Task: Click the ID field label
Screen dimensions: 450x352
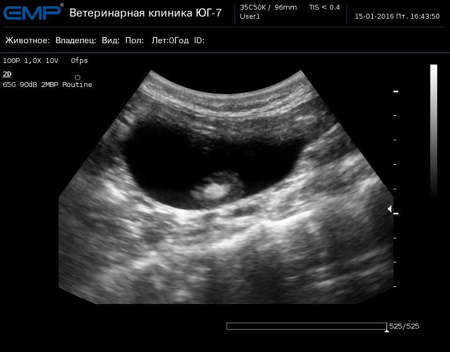Action: pyautogui.click(x=199, y=41)
